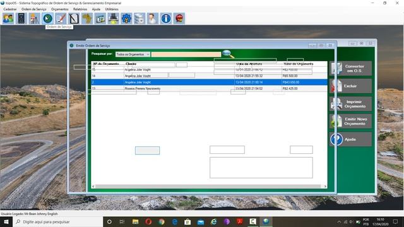Click the red exit toolbar icon
This screenshot has height=227, width=404.
179,18
